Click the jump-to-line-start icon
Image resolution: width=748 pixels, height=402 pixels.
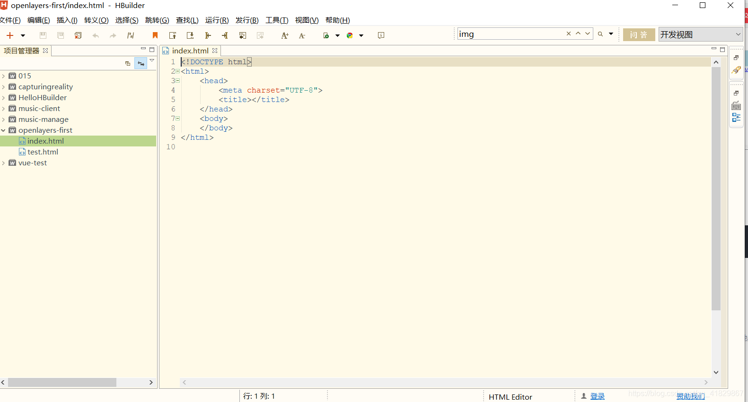[208, 35]
